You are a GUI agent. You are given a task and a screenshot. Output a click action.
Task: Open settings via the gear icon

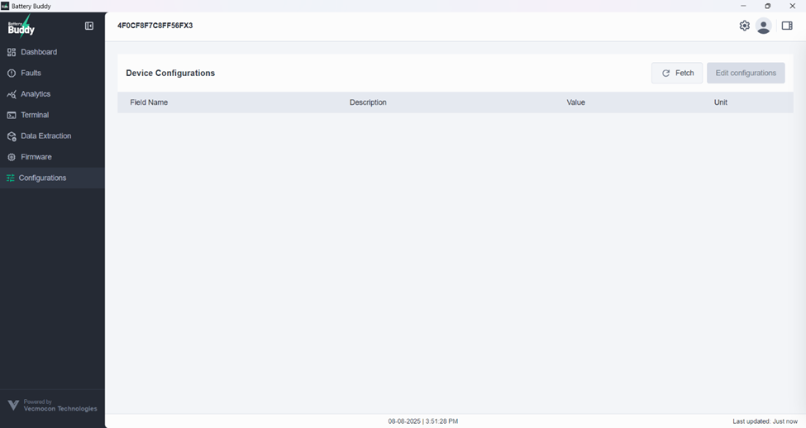pos(744,26)
